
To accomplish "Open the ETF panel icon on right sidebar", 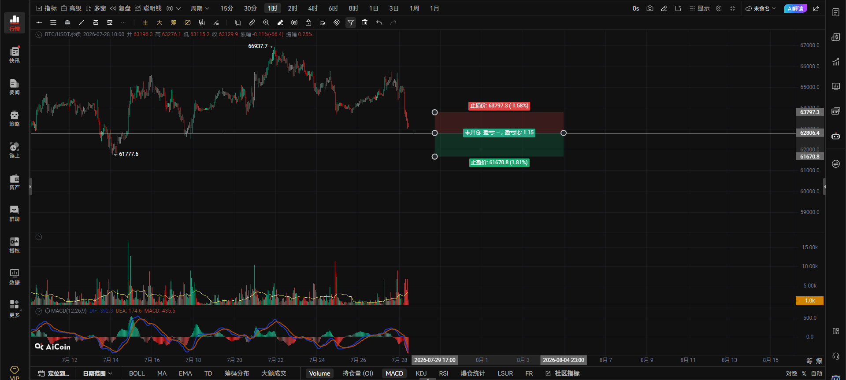I will tap(836, 111).
